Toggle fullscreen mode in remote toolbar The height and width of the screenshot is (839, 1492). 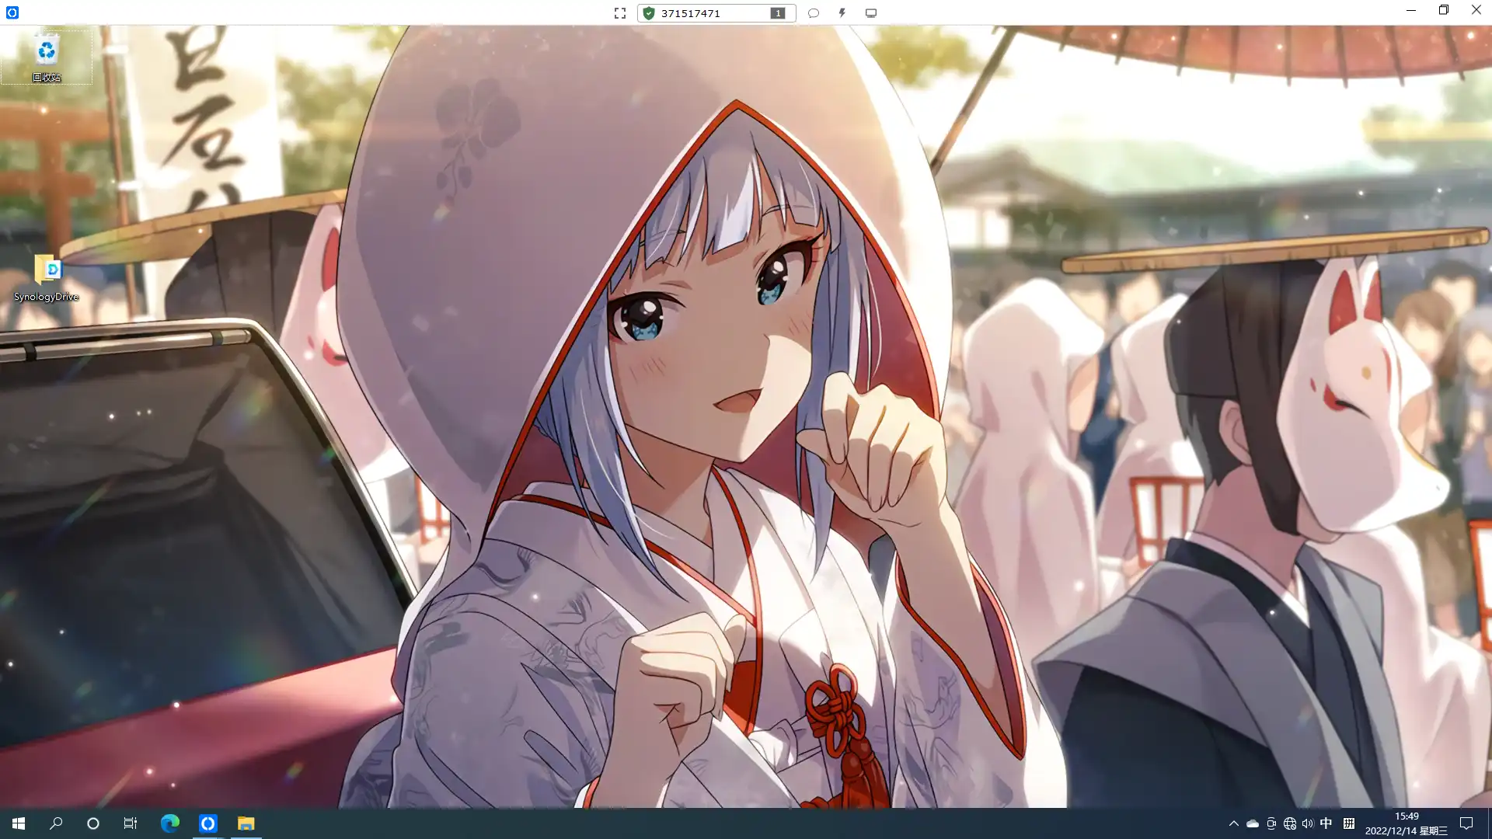tap(619, 13)
